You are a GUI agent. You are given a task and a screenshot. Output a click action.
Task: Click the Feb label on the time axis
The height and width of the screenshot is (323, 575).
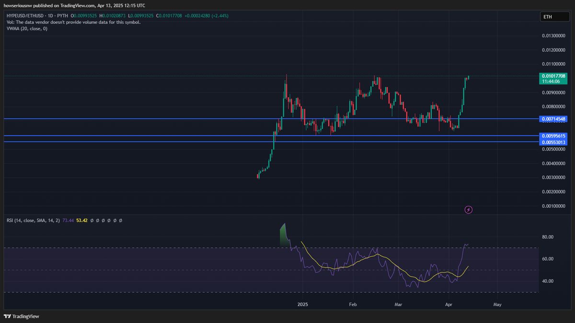pos(352,304)
